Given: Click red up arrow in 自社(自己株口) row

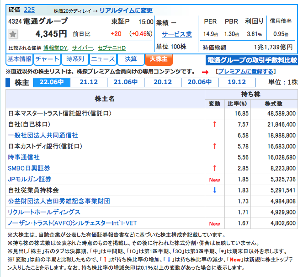Looking at the screenshot, I should 214,124.
